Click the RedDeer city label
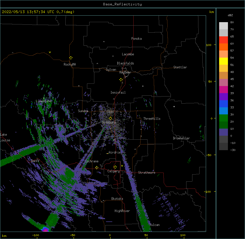Screen dimensions: 245x239 tap(125, 72)
